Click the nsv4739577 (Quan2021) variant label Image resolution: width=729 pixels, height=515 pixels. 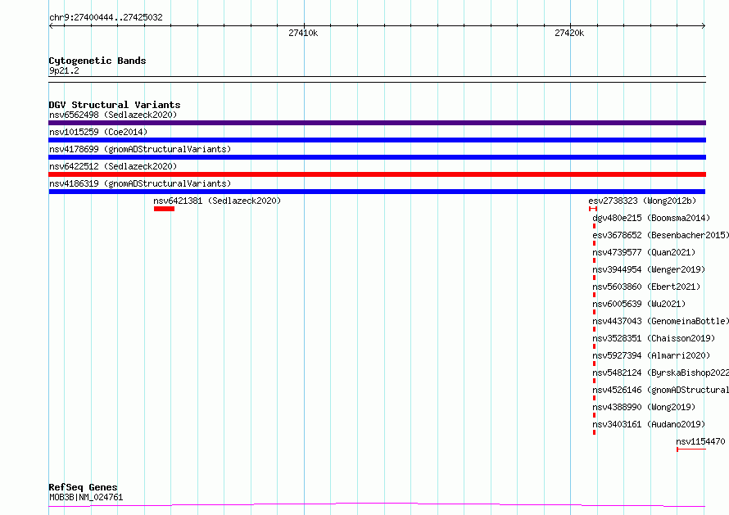(644, 252)
